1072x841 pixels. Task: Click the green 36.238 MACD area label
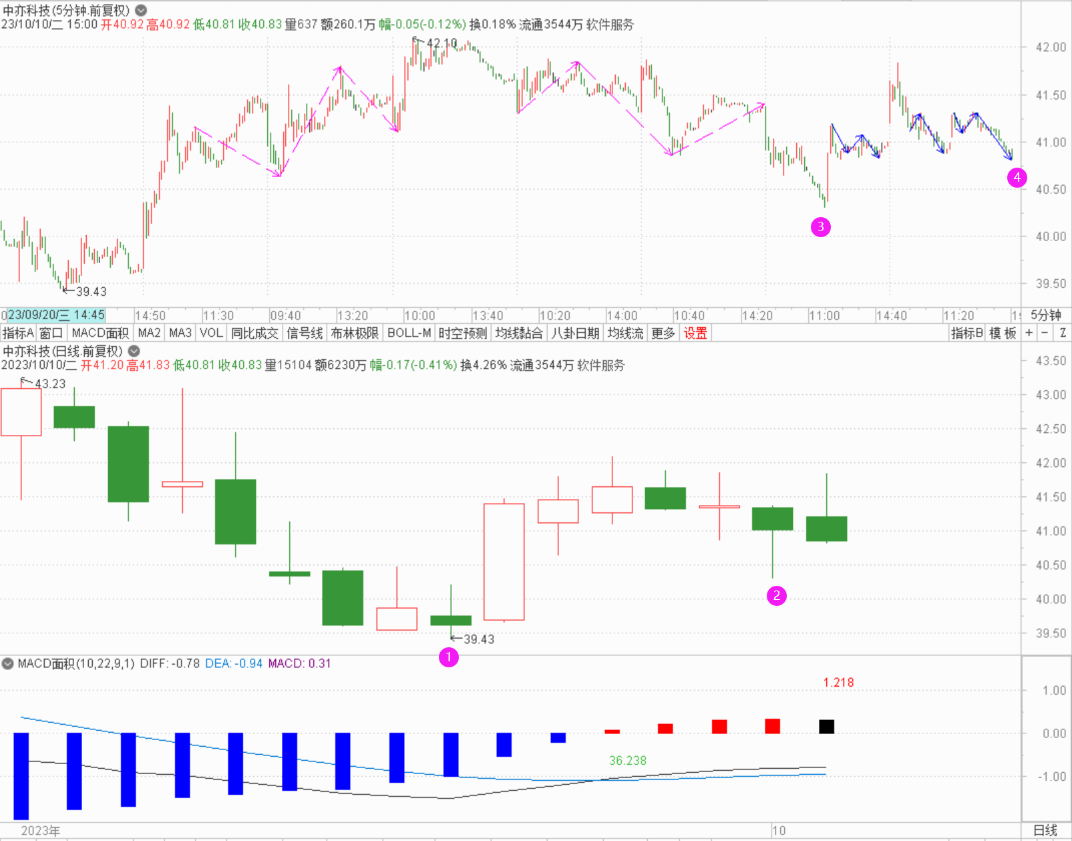tap(628, 760)
